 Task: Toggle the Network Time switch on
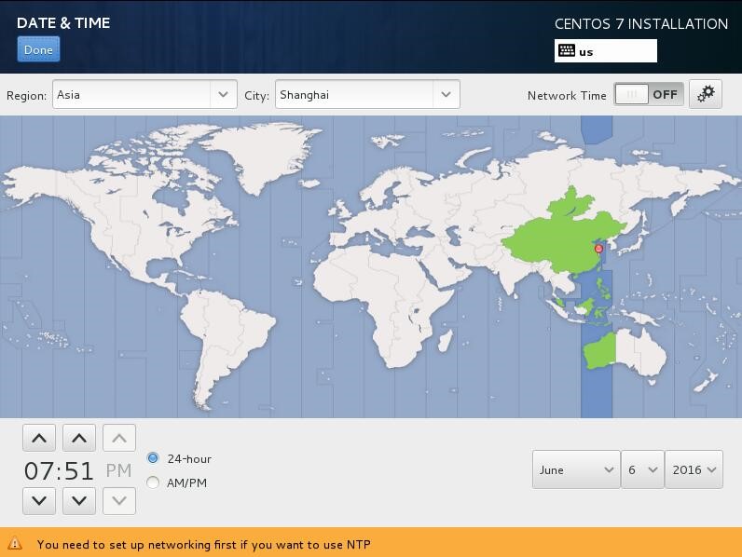click(x=648, y=94)
